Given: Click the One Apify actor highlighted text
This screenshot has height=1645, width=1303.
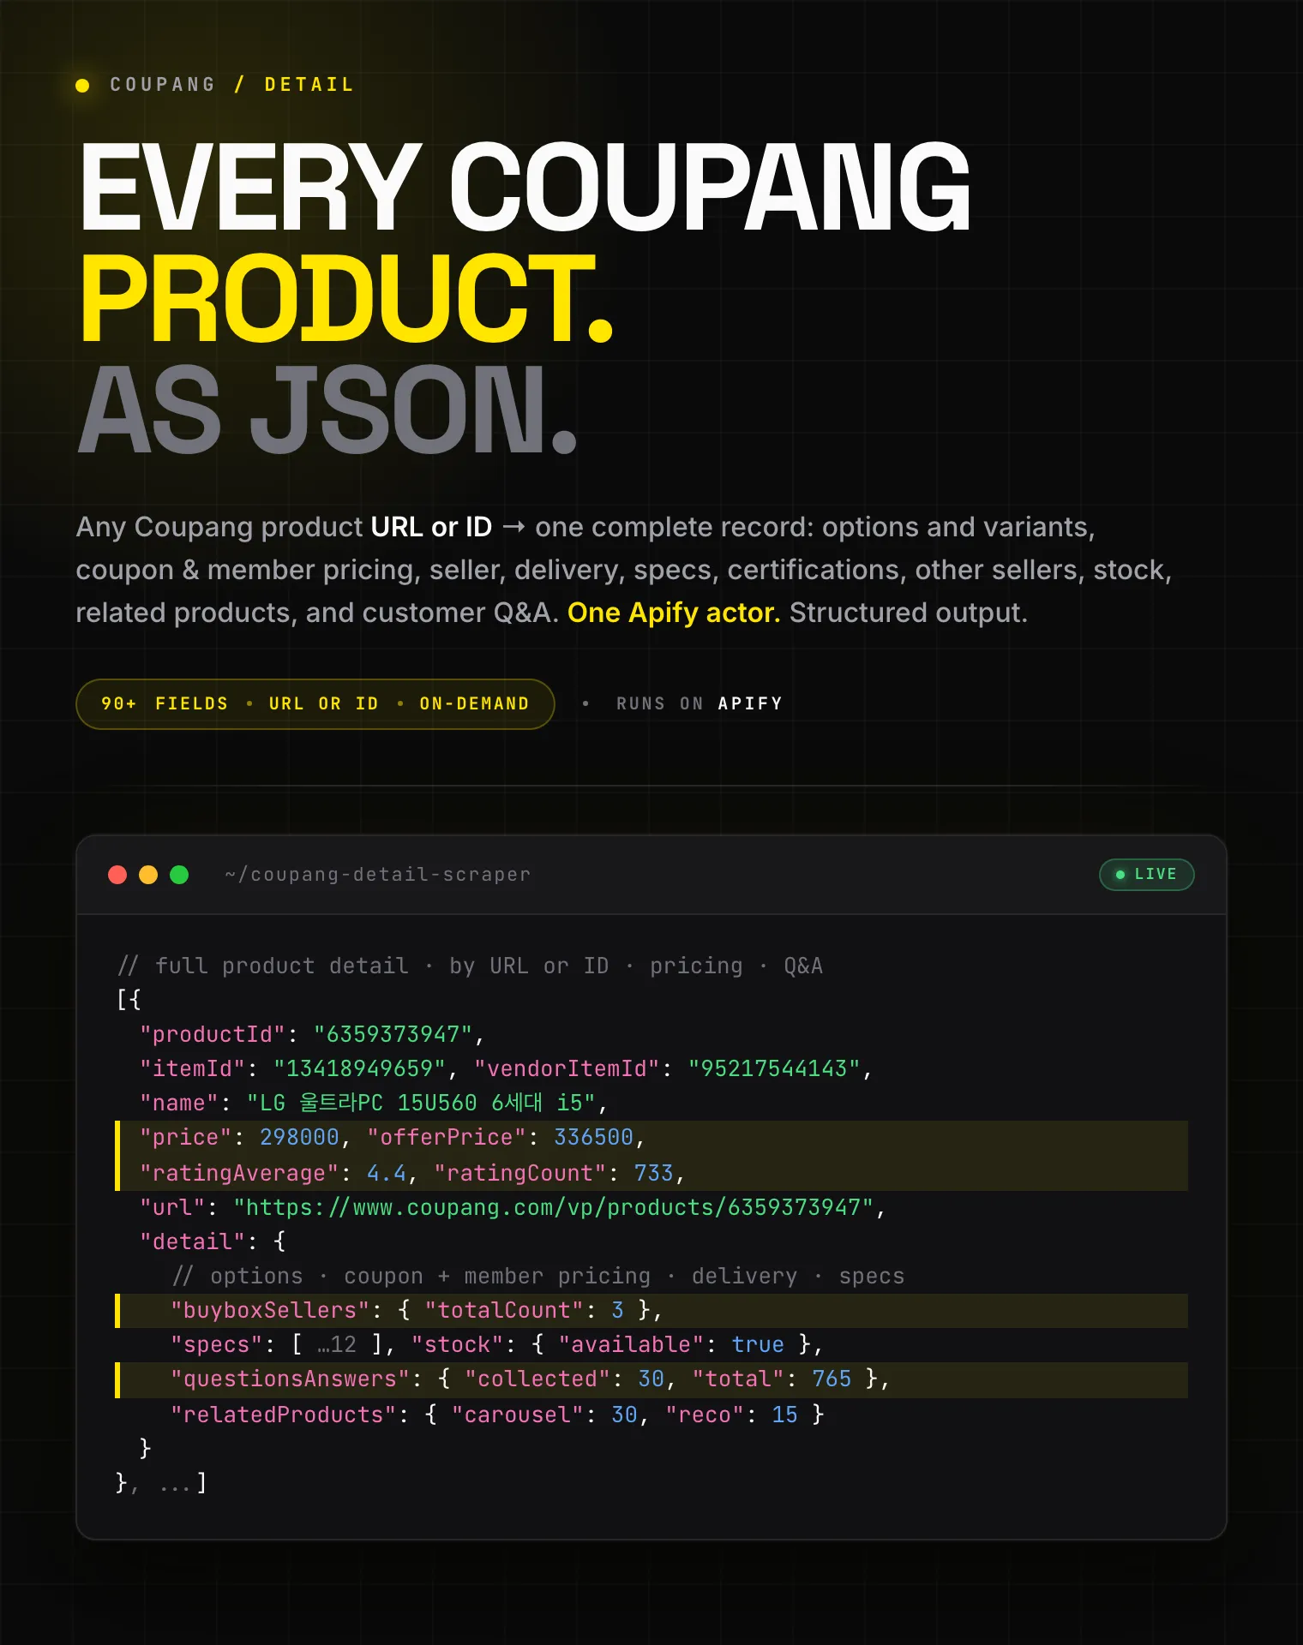Looking at the screenshot, I should coord(674,613).
